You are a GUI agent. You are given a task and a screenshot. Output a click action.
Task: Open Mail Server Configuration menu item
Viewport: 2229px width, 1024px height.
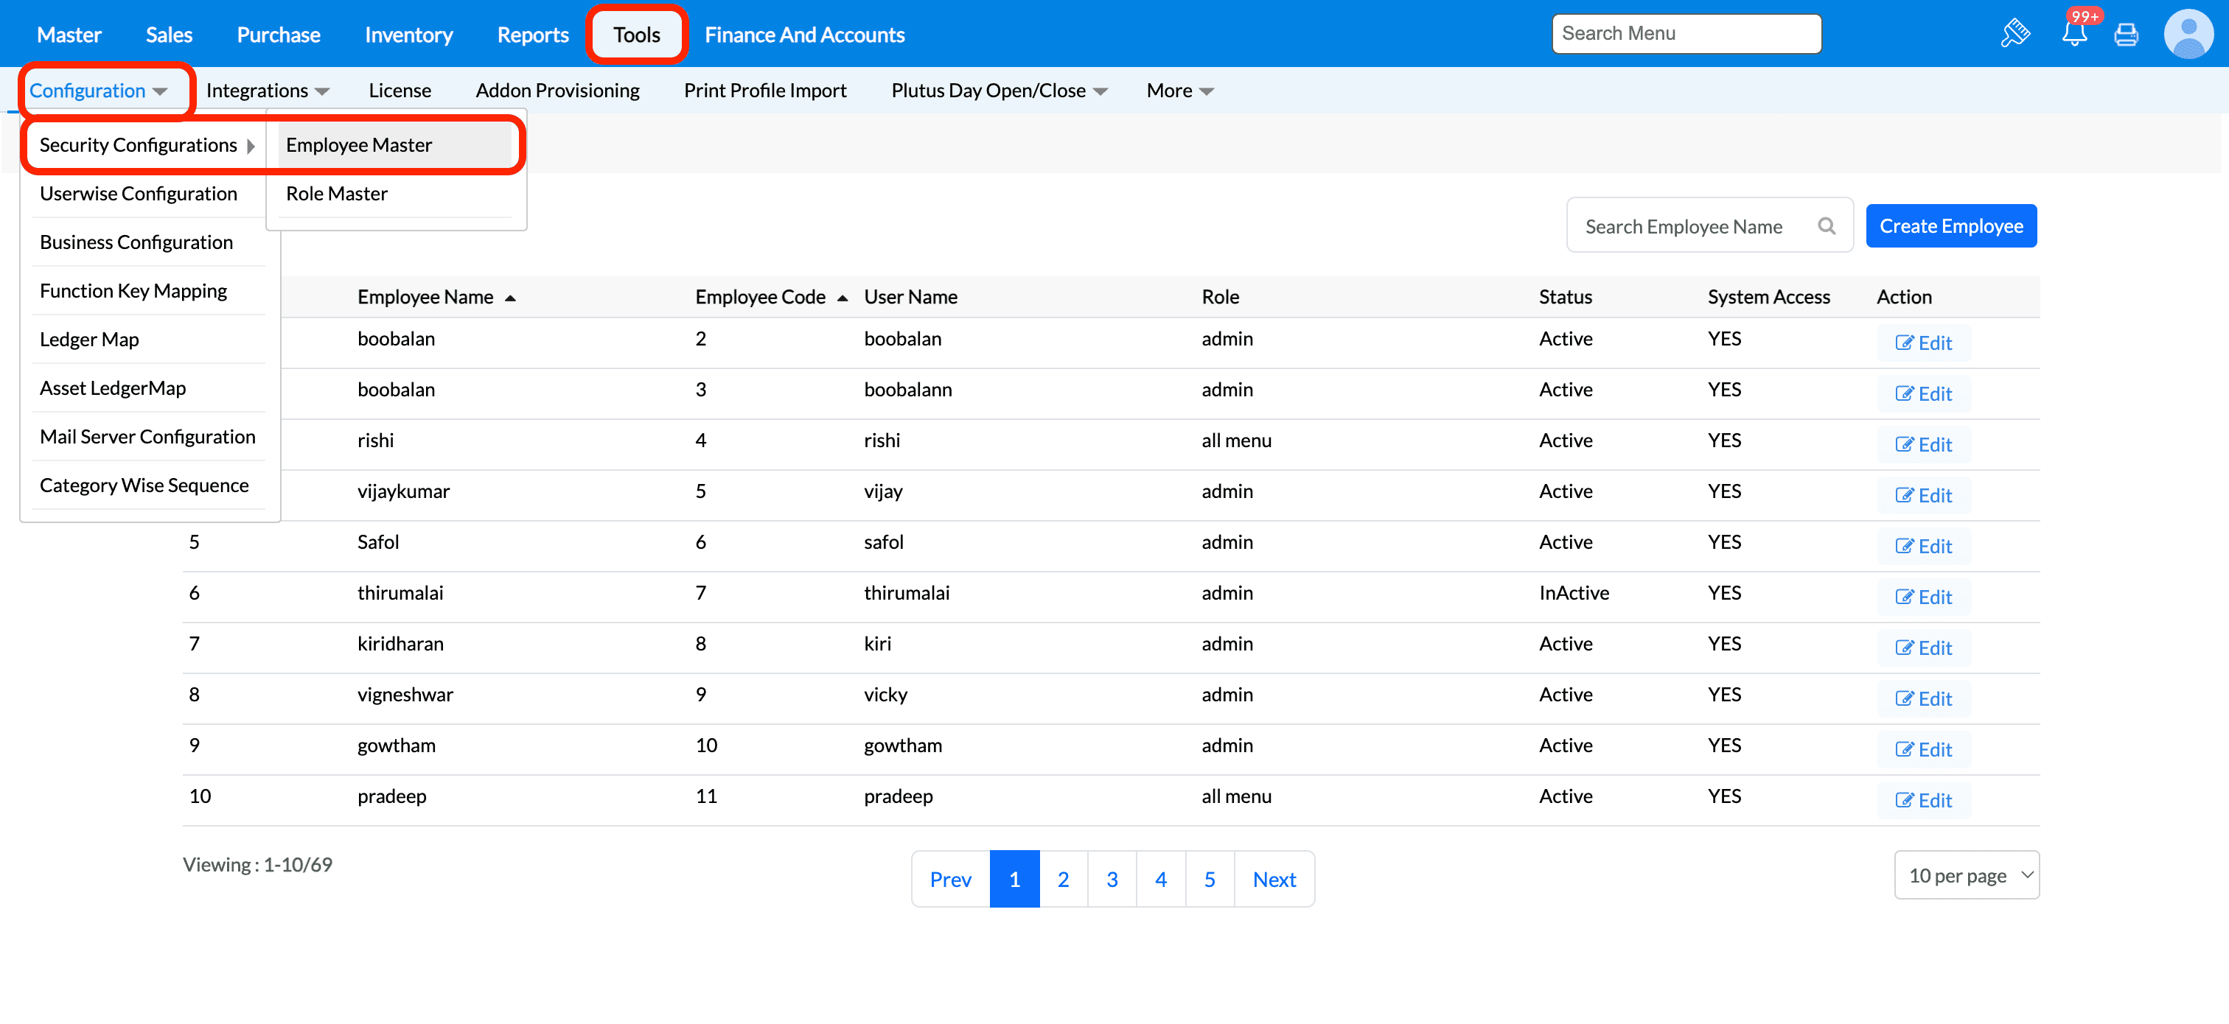147,437
